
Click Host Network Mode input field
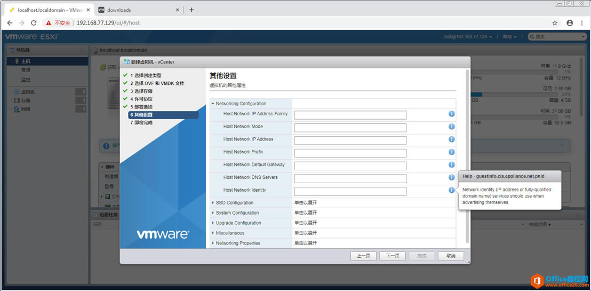[350, 128]
